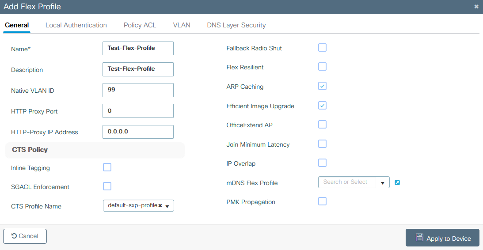Enable the OfficeExtend AP checkbox
Viewport: 483px width, 250px height.
pos(323,125)
